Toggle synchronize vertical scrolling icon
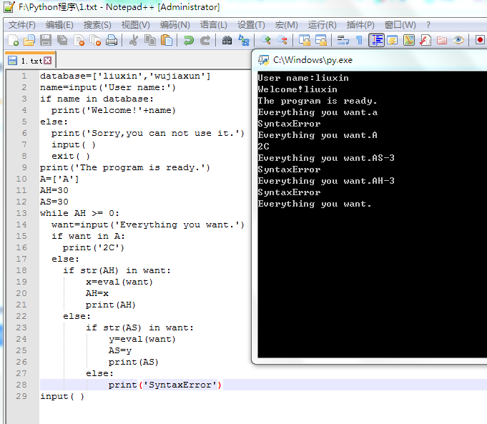Screen dimensions: 487x424 (x=305, y=40)
